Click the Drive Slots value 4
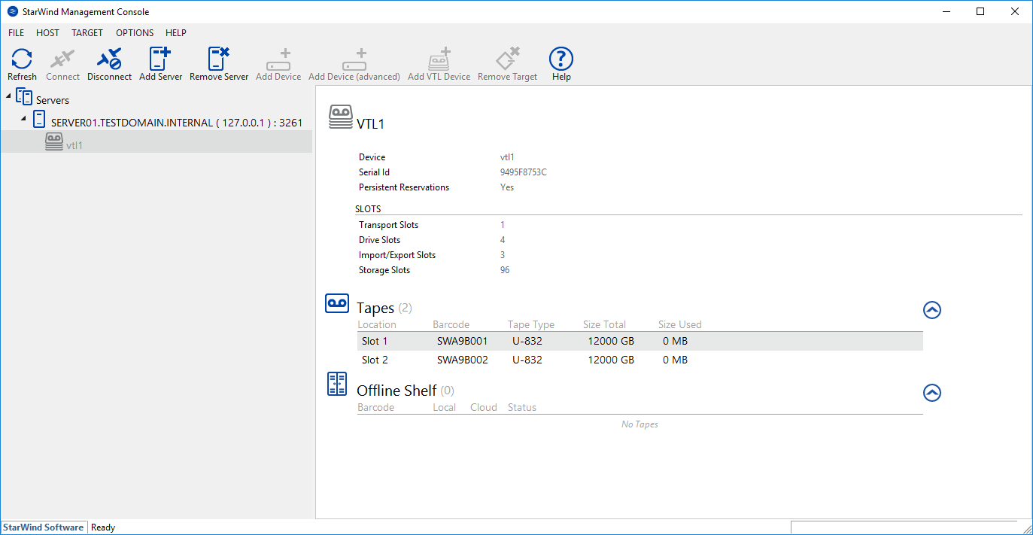The image size is (1033, 535). coord(503,240)
